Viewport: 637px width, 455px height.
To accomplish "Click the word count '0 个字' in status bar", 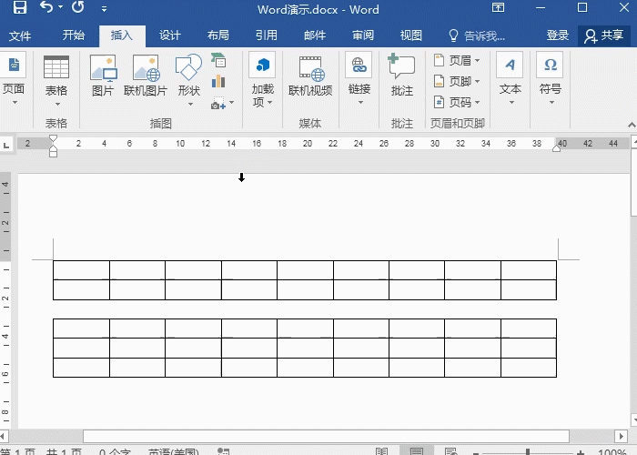I will [x=115, y=451].
